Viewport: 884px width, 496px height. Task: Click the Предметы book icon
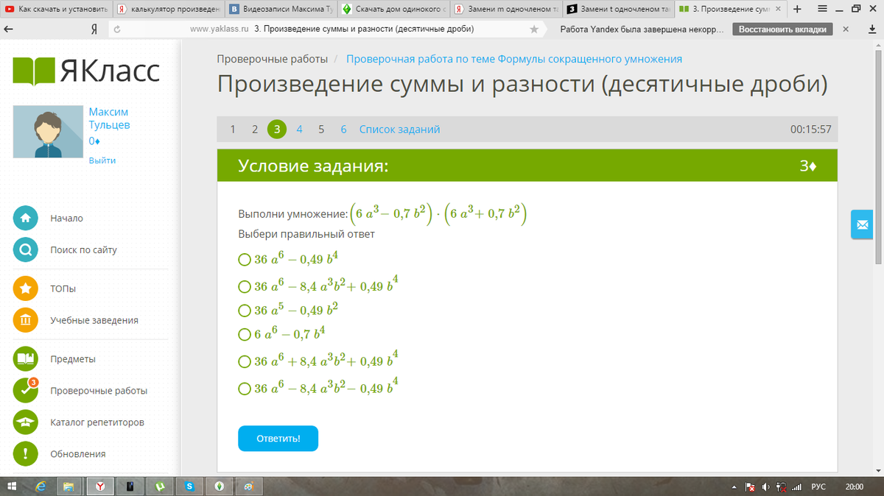pyautogui.click(x=26, y=359)
